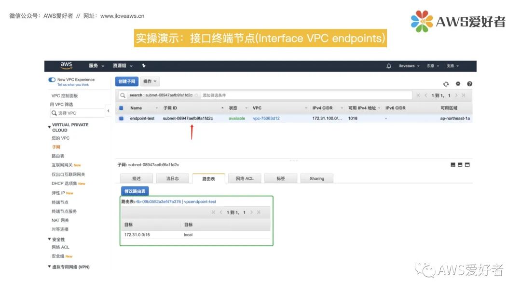Open the 资源组 dropdown menu
521x293 pixels.
[x=123, y=66]
